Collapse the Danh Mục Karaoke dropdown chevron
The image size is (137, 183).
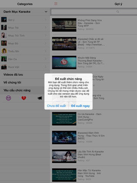(x=46, y=12)
